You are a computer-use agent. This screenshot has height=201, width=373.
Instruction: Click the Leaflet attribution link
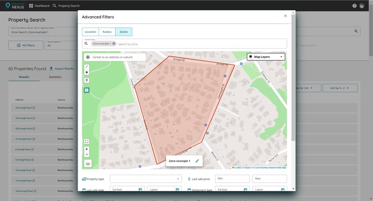click(237, 167)
